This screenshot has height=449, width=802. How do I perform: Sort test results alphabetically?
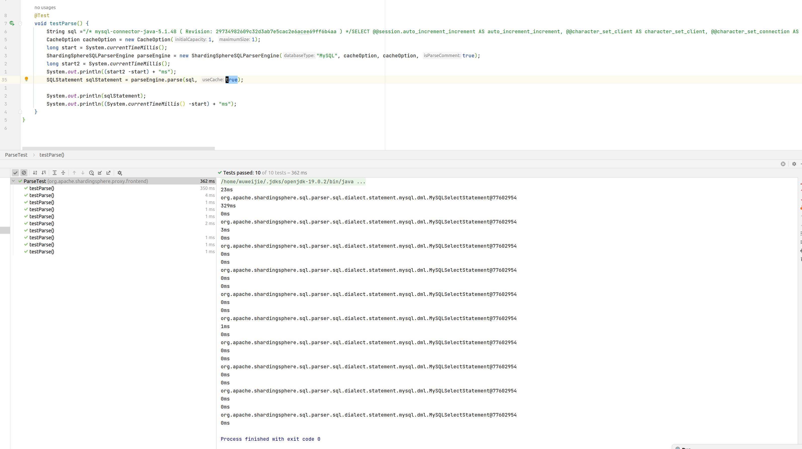pyautogui.click(x=35, y=173)
